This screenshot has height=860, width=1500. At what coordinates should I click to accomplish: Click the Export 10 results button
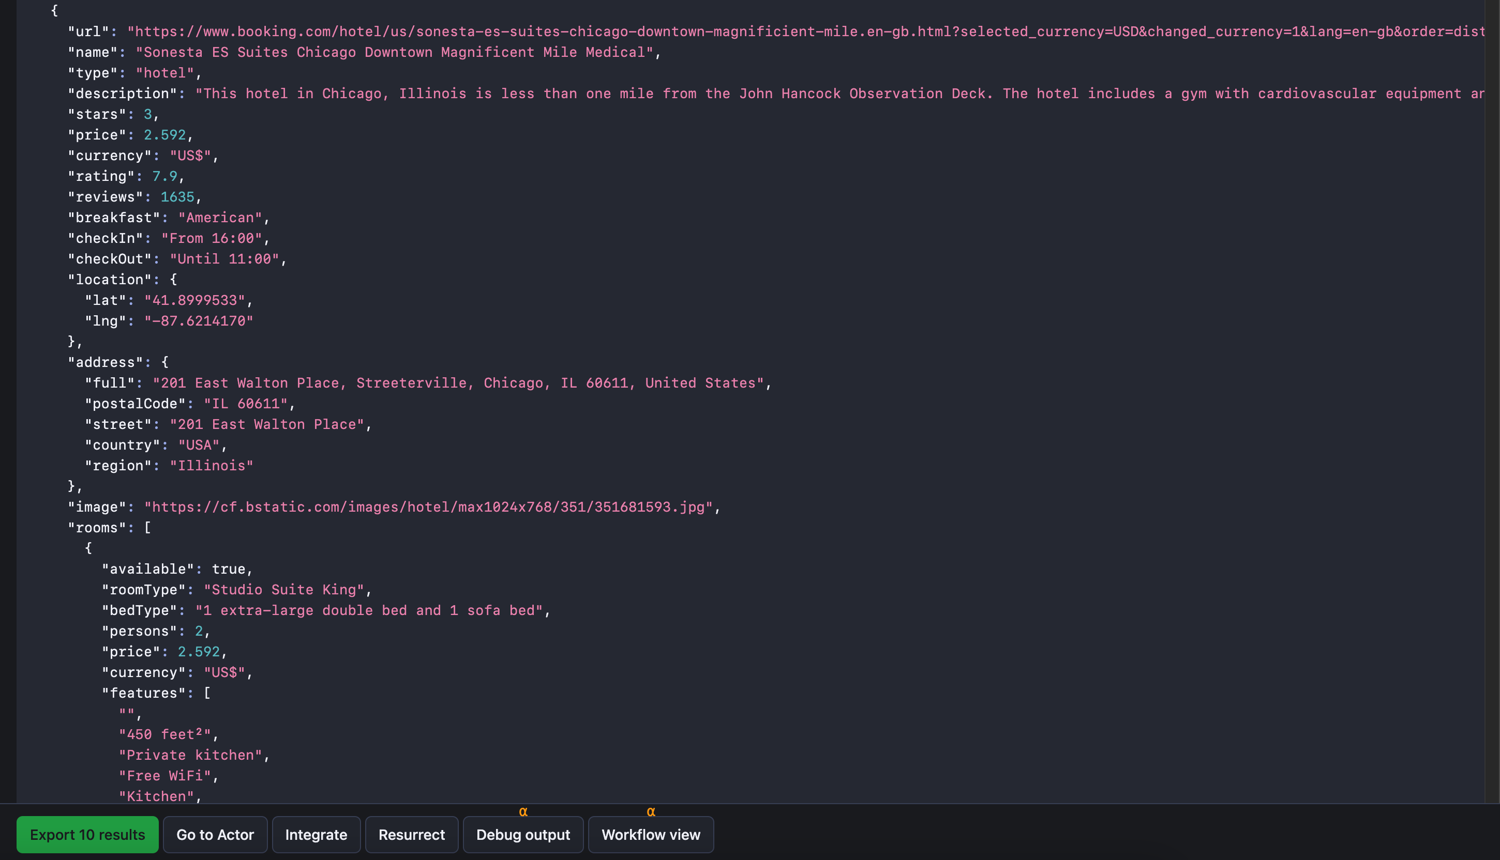pos(87,835)
